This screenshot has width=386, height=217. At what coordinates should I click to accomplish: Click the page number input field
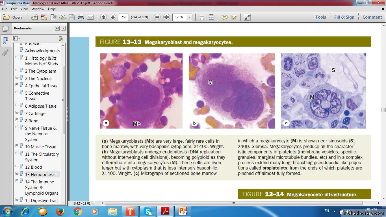(x=123, y=17)
